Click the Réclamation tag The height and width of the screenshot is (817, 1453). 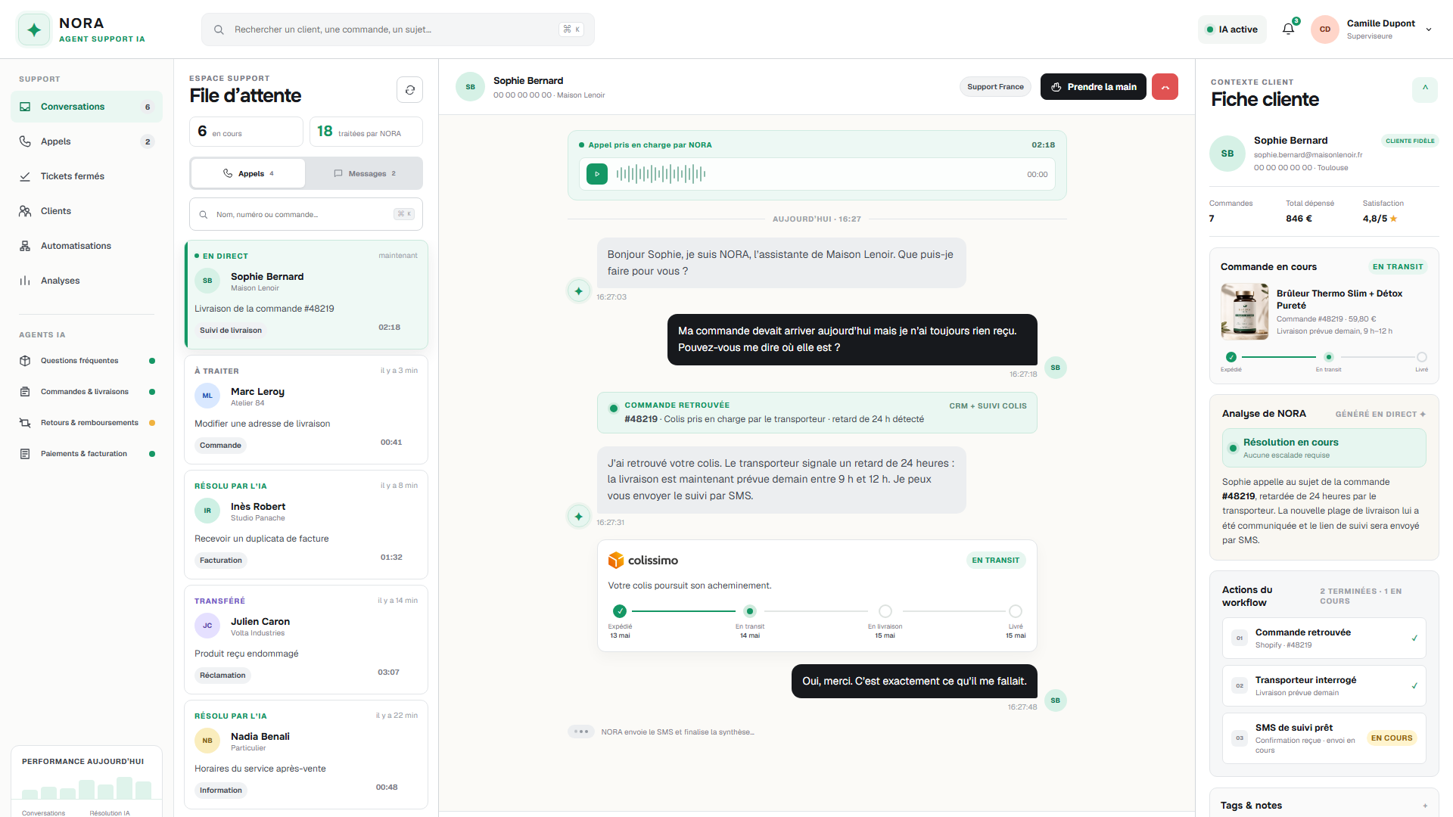coord(222,676)
